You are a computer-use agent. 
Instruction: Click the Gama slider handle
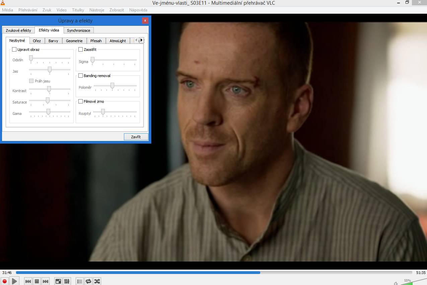pos(48,112)
